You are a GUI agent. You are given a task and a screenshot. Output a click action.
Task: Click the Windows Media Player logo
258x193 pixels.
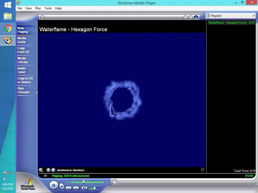28,184
